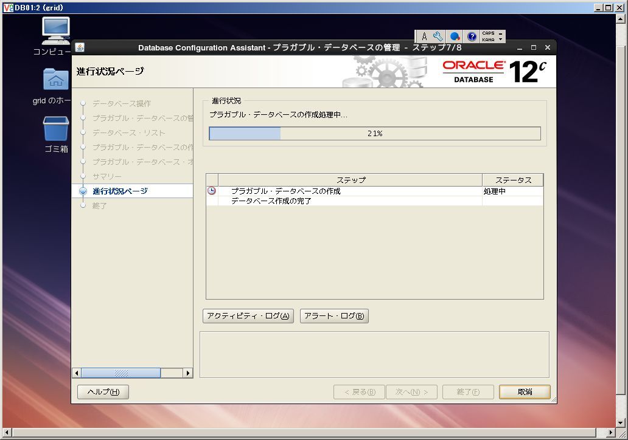Select sidebar step プラガブル・データベースの作
This screenshot has width=628, height=440.
(142, 147)
